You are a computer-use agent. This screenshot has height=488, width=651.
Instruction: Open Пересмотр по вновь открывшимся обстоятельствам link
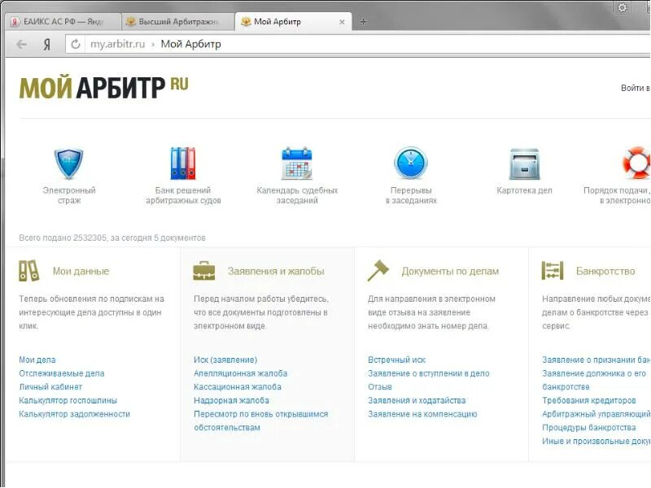coord(260,420)
